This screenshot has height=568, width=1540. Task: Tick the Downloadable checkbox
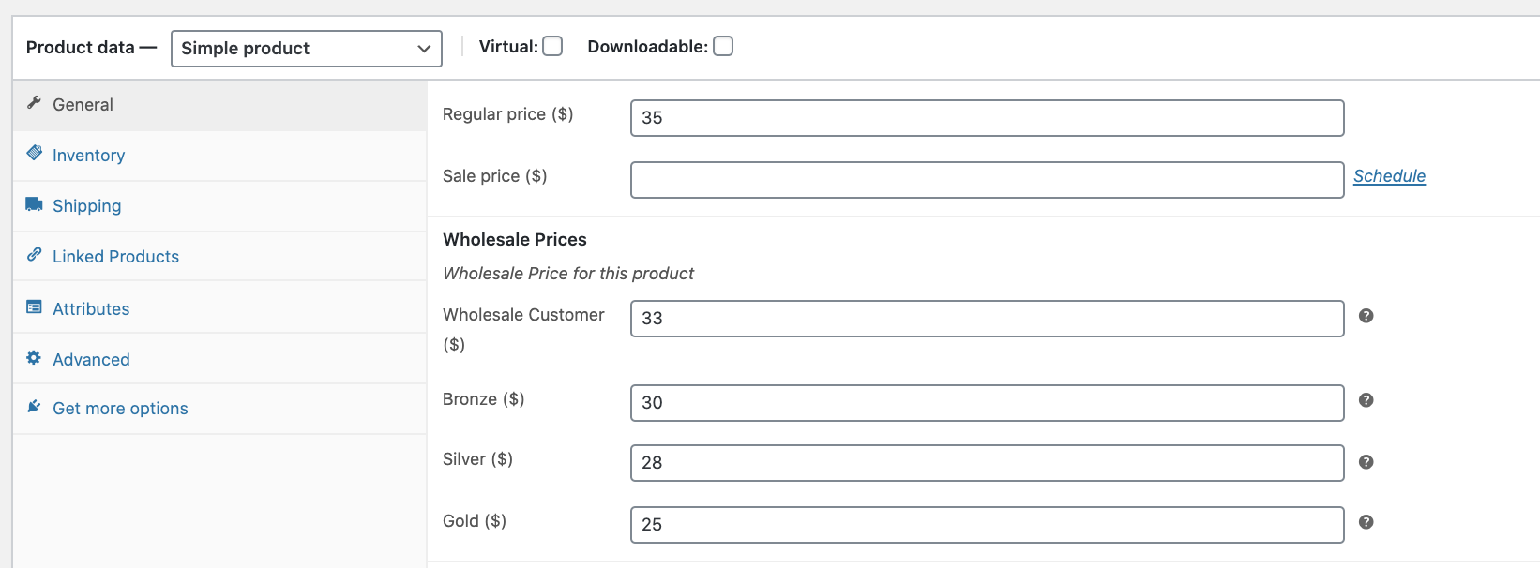pyautogui.click(x=722, y=46)
